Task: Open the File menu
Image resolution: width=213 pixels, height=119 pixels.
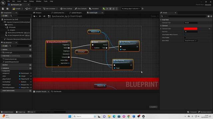Action: [8, 1]
